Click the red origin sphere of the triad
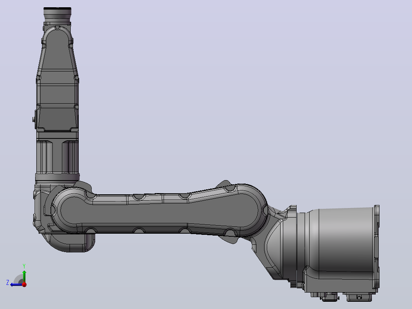The height and width of the screenshot is (309, 412). 24,285
